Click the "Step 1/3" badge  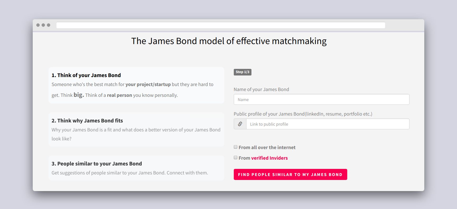242,72
